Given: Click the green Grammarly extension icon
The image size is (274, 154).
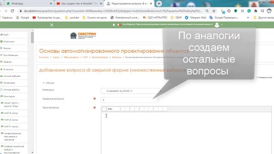Looking at the screenshot, I should pyautogui.click(x=249, y=11).
